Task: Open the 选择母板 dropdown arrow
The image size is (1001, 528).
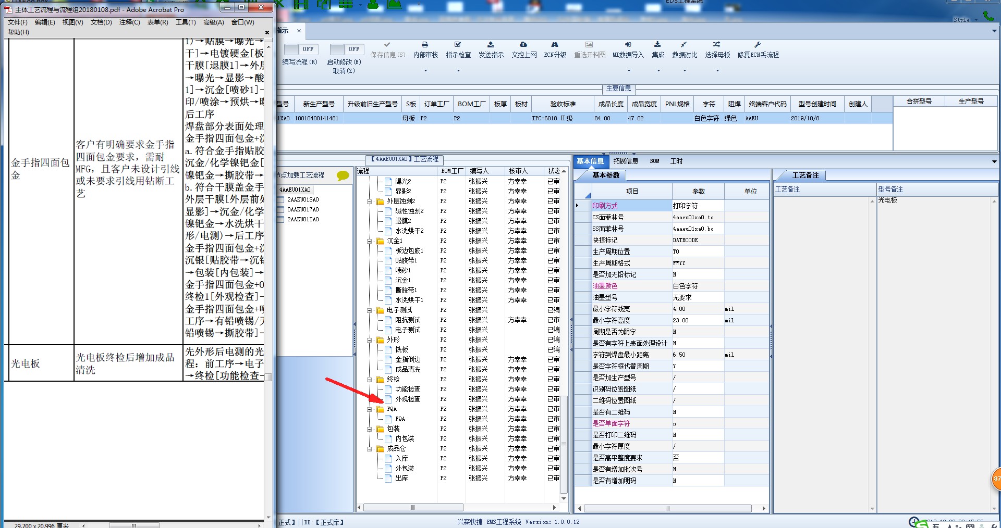Action: coord(717,71)
